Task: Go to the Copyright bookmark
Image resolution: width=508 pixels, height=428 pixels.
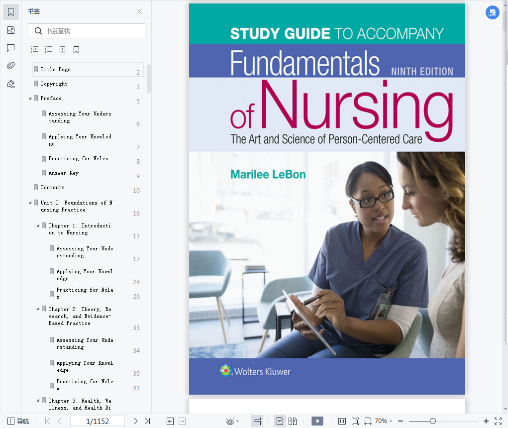Action: [x=54, y=84]
